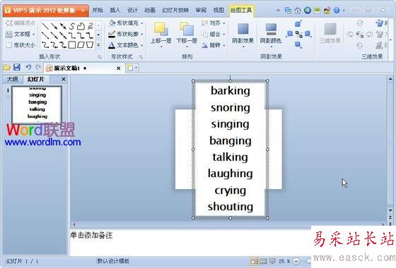Screen dimensions: 396x268
Task: Open the 形状轮廓 dropdown
Action: click(126, 34)
